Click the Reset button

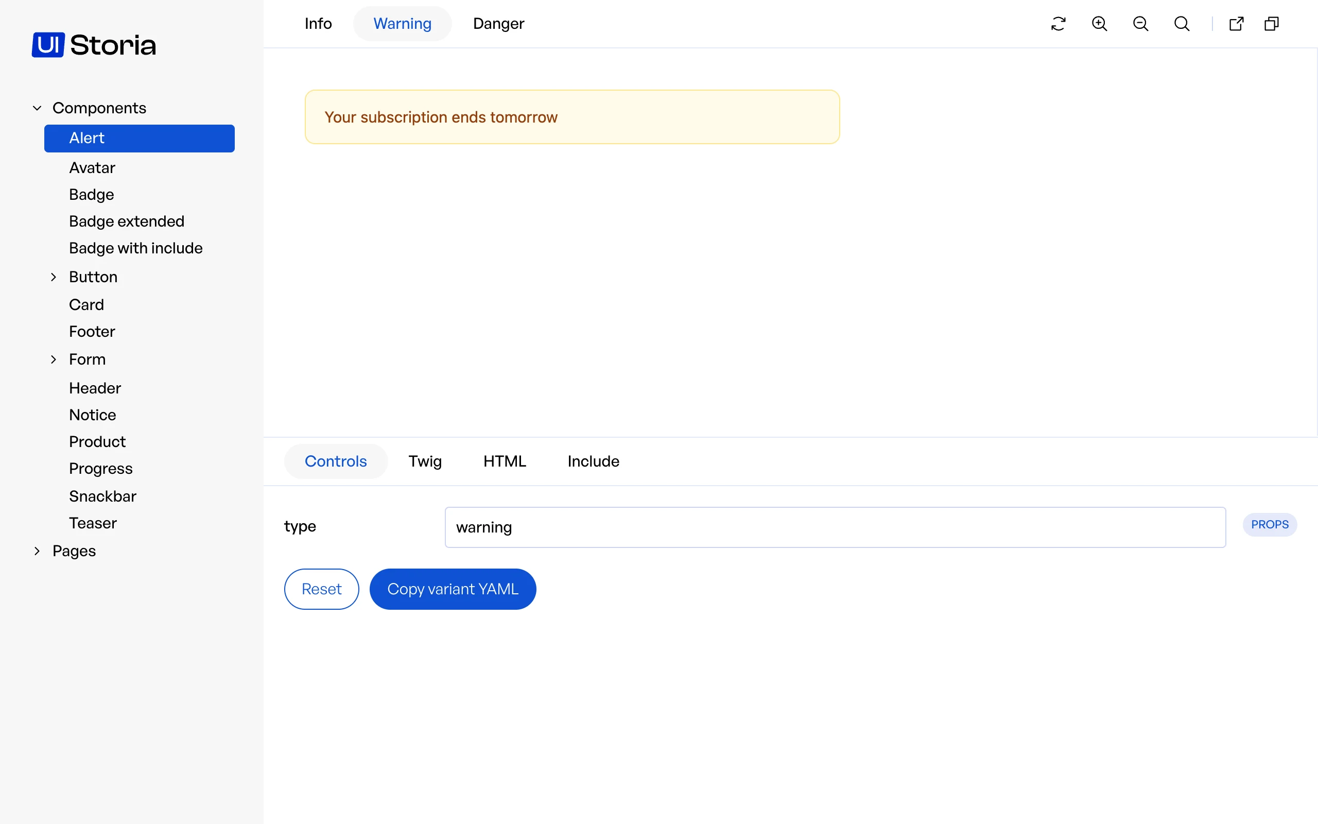click(321, 589)
